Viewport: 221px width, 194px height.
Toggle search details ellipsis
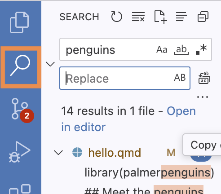click(x=203, y=97)
